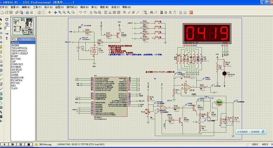Click the Print icon in toolbar
Viewport: 273px width, 148px height.
(27, 12)
